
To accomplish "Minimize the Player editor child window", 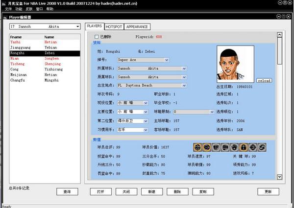I will 278,17.
